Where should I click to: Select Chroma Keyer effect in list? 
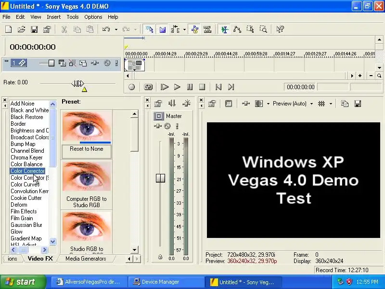click(x=26, y=158)
